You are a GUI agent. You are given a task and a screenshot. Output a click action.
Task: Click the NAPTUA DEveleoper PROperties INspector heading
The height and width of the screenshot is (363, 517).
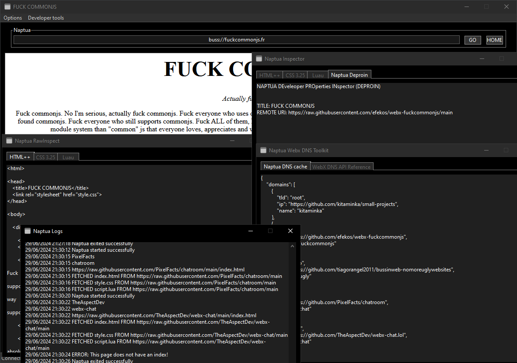pos(318,86)
